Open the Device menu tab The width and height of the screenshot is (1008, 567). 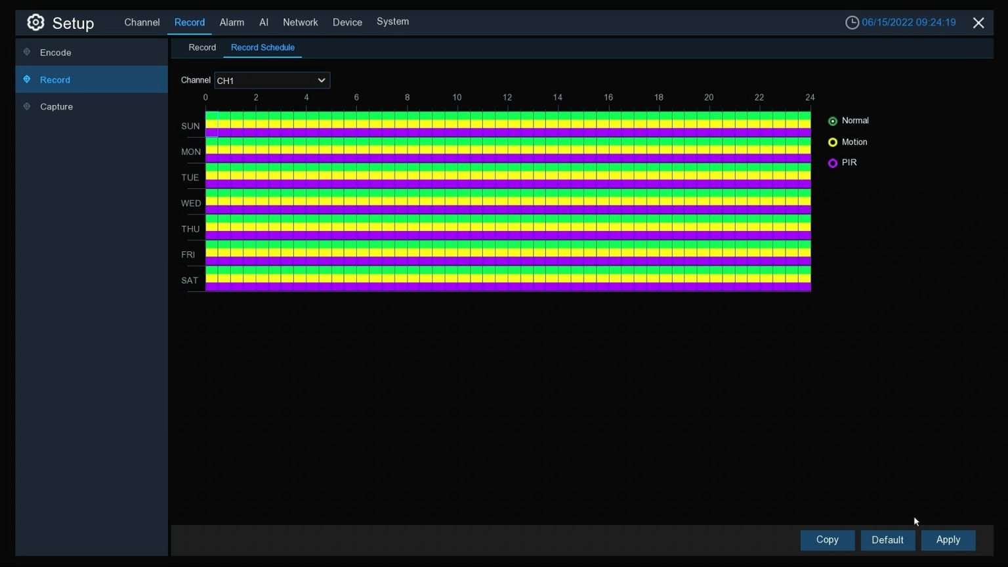347,22
